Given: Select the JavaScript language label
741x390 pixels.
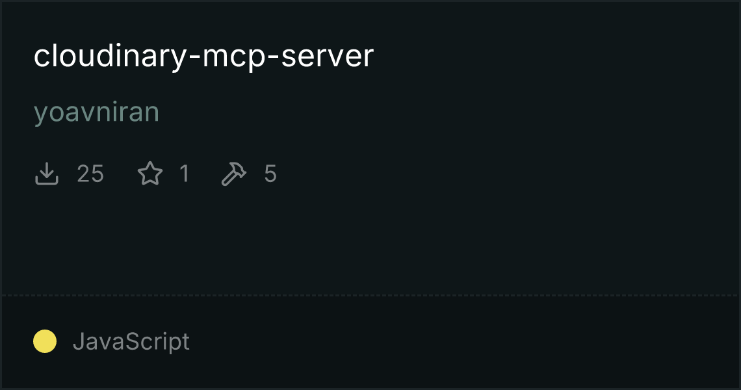Looking at the screenshot, I should [x=131, y=341].
